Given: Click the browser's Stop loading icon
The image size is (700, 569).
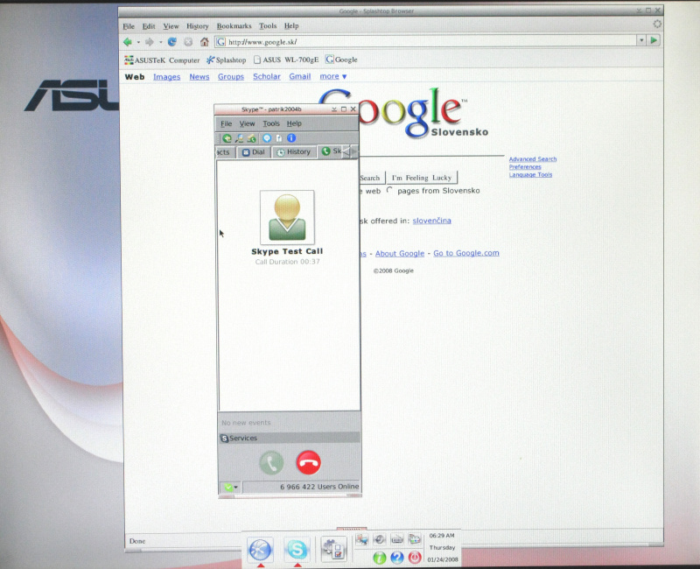Looking at the screenshot, I should click(x=188, y=42).
